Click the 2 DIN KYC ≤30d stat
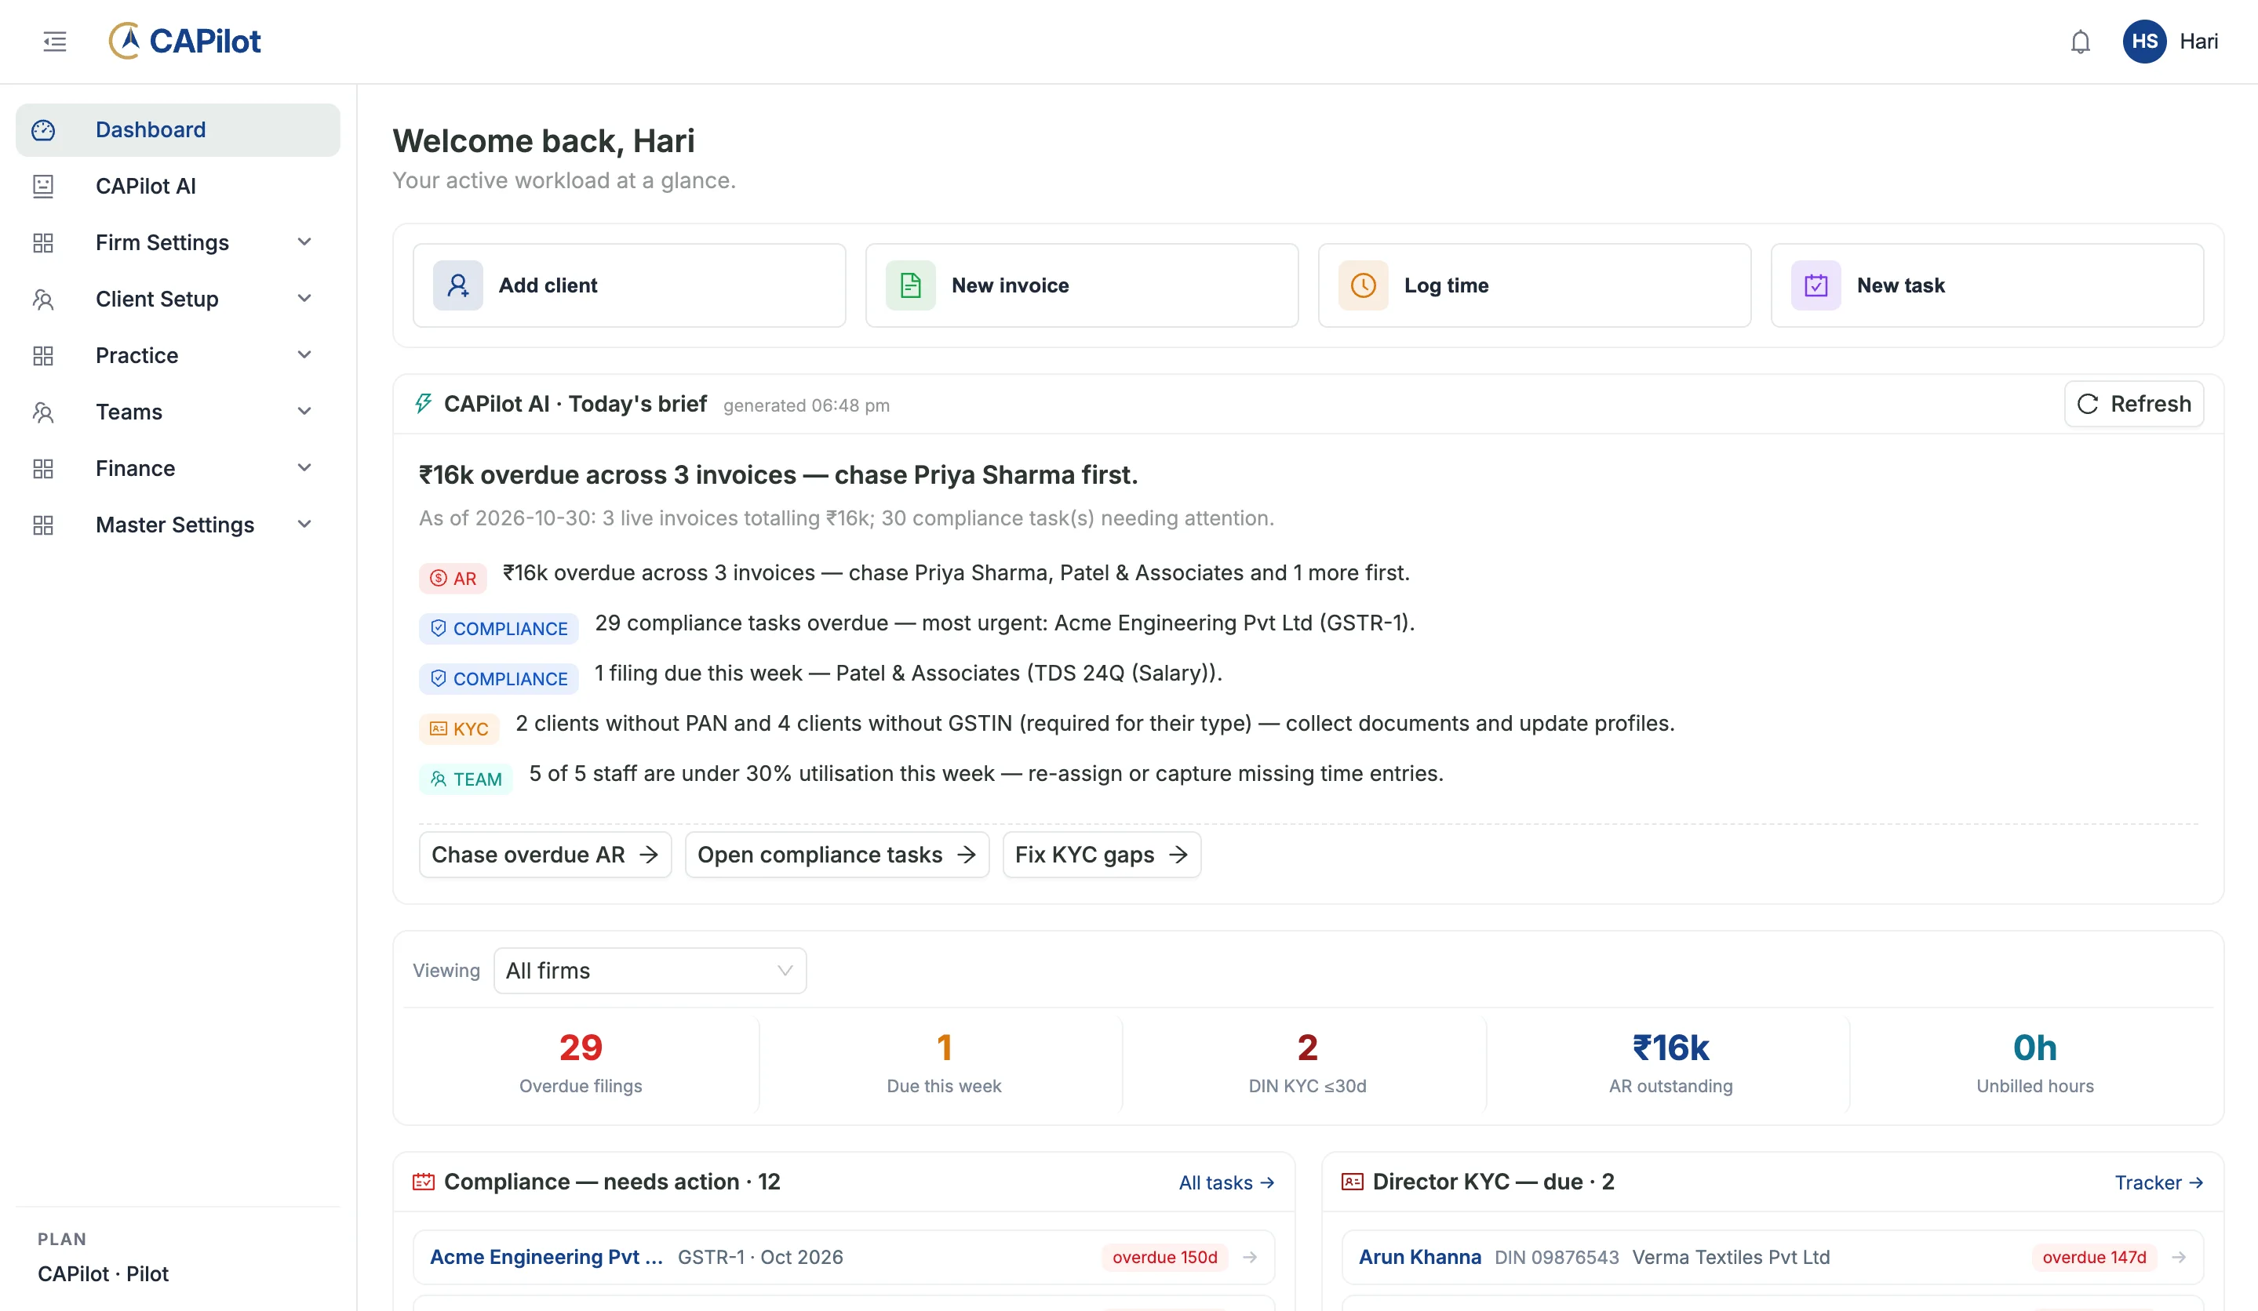 [1307, 1063]
